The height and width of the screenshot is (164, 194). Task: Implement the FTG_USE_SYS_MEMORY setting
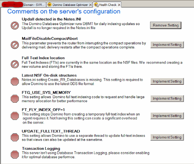167,98
